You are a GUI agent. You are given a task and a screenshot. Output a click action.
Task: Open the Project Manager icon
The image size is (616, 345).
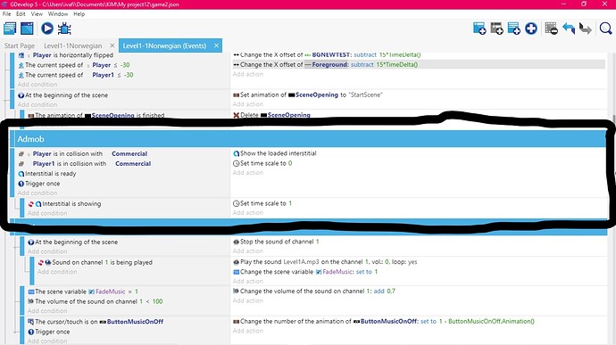10,29
